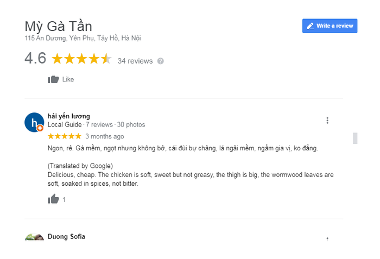Click the thumbs-up icon next to Like

53,79
